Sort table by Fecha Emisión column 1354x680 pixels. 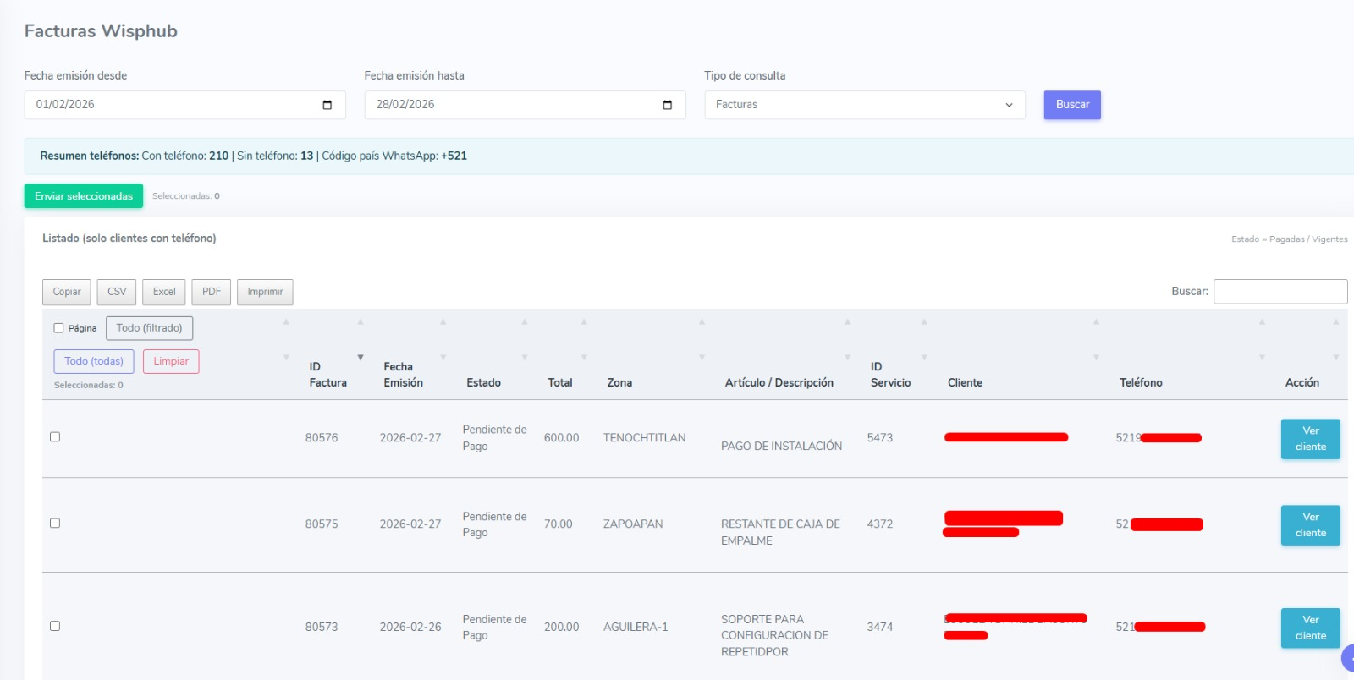pyautogui.click(x=403, y=375)
